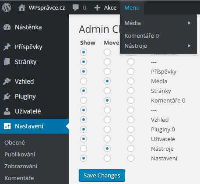The width and height of the screenshot is (200, 184).
Task: Click the Uživatelé user icon
Action: [x=7, y=111]
